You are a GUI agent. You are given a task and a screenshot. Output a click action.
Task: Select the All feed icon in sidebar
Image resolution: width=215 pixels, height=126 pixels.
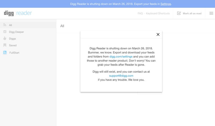[x=5, y=25]
